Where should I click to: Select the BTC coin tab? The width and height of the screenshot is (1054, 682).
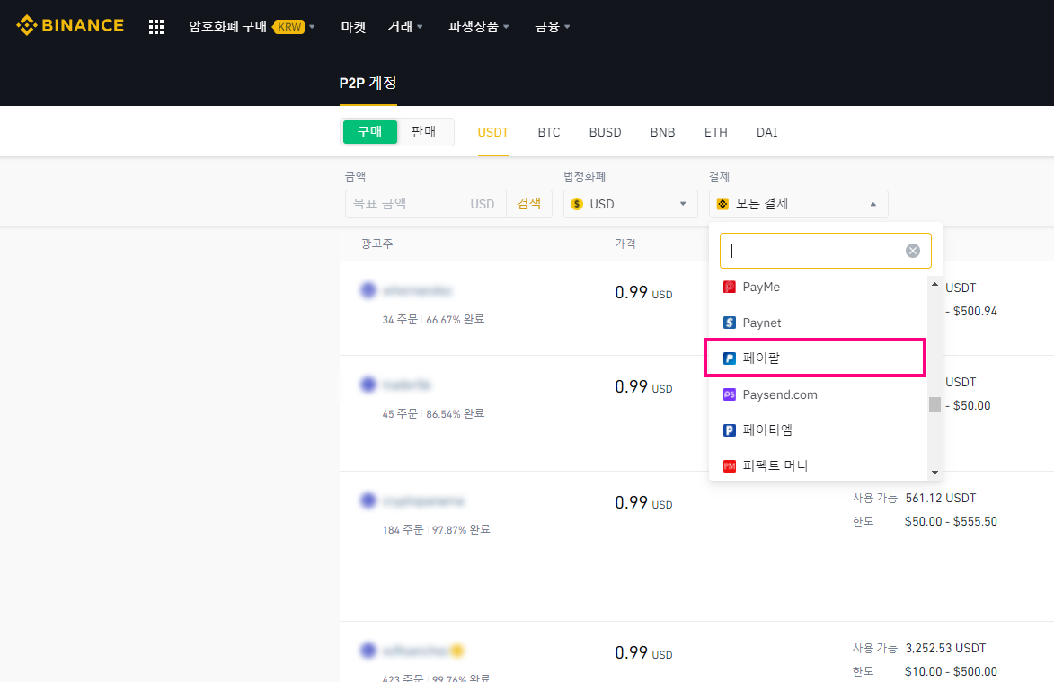coord(548,132)
